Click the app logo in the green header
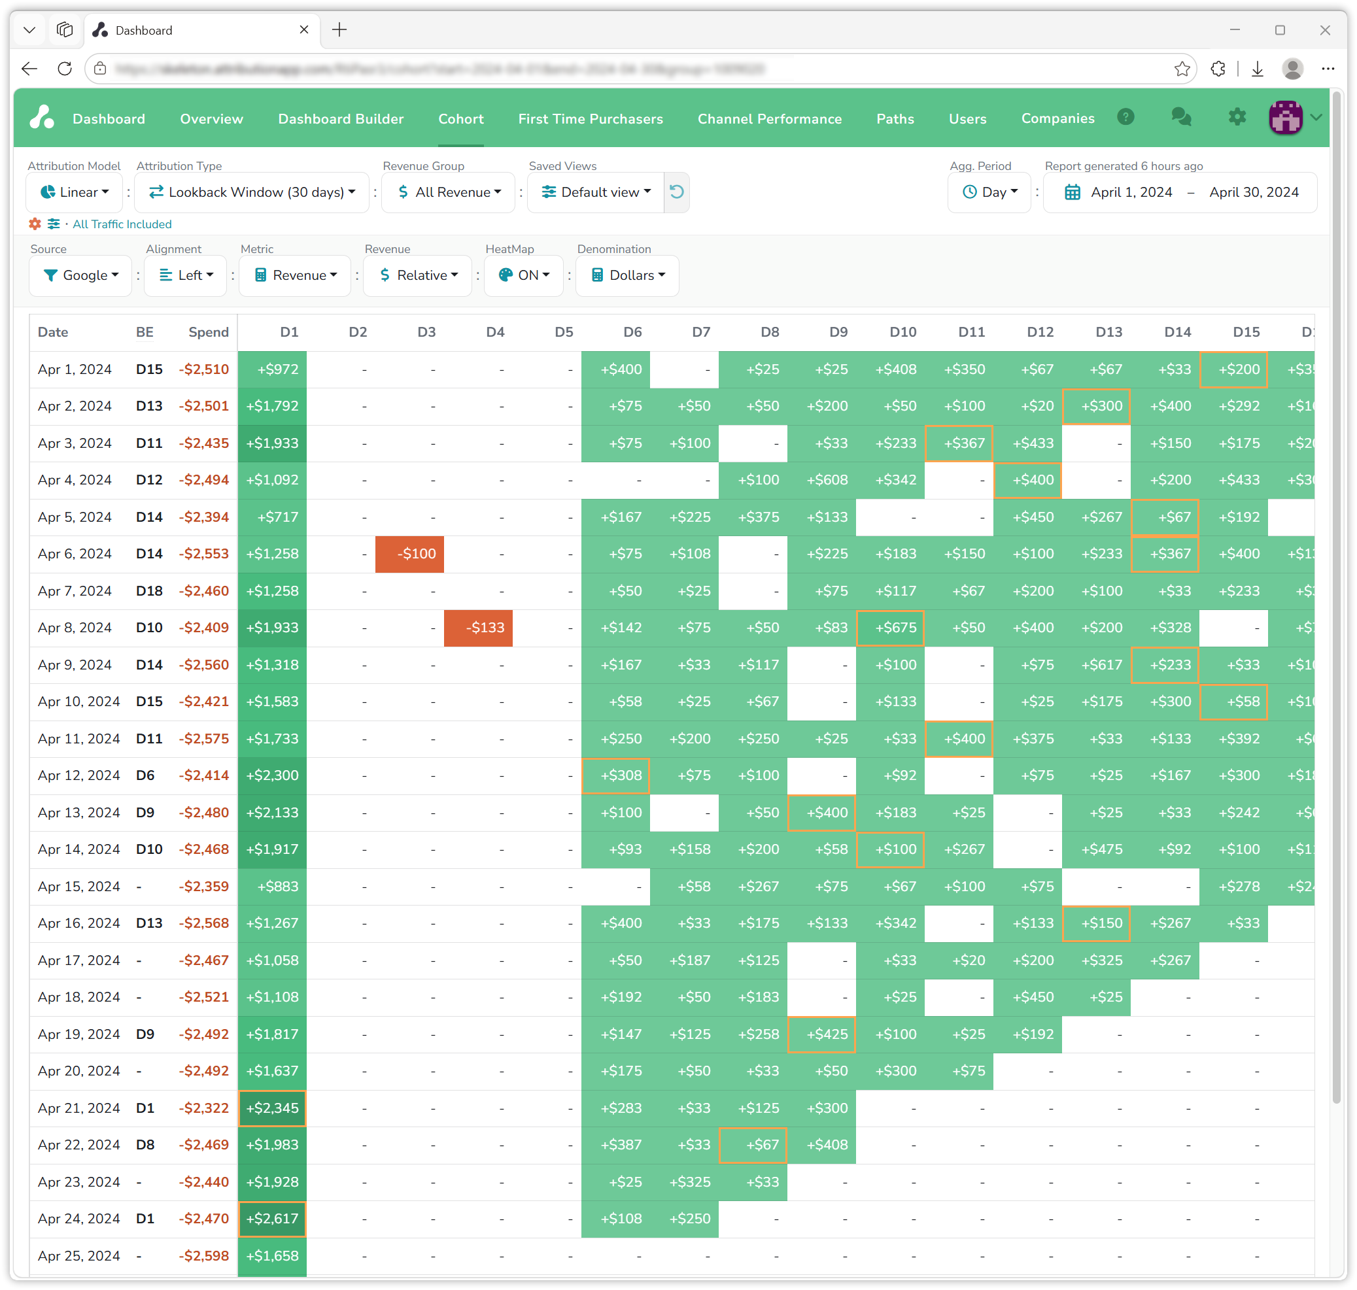This screenshot has height=1290, width=1357. click(42, 118)
